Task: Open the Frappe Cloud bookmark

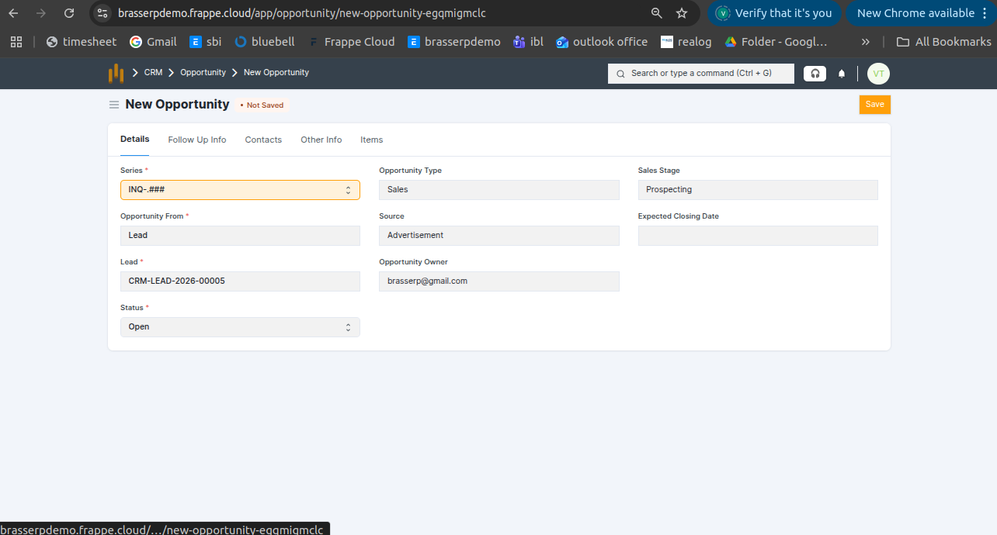Action: (x=352, y=42)
